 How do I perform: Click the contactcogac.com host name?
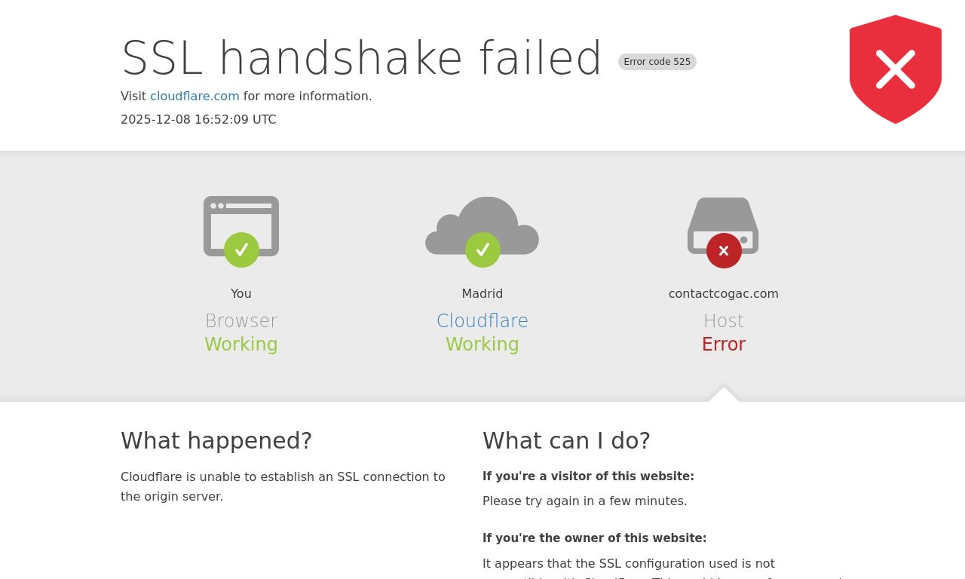pyautogui.click(x=724, y=294)
